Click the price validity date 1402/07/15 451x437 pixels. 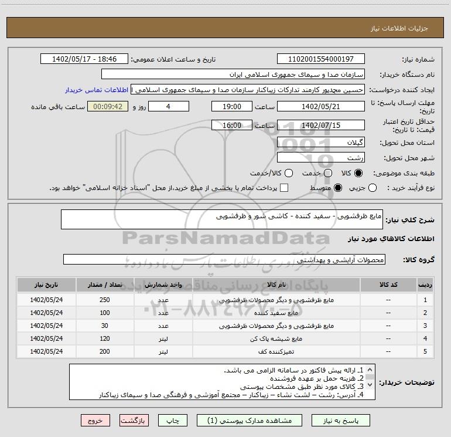click(x=321, y=125)
